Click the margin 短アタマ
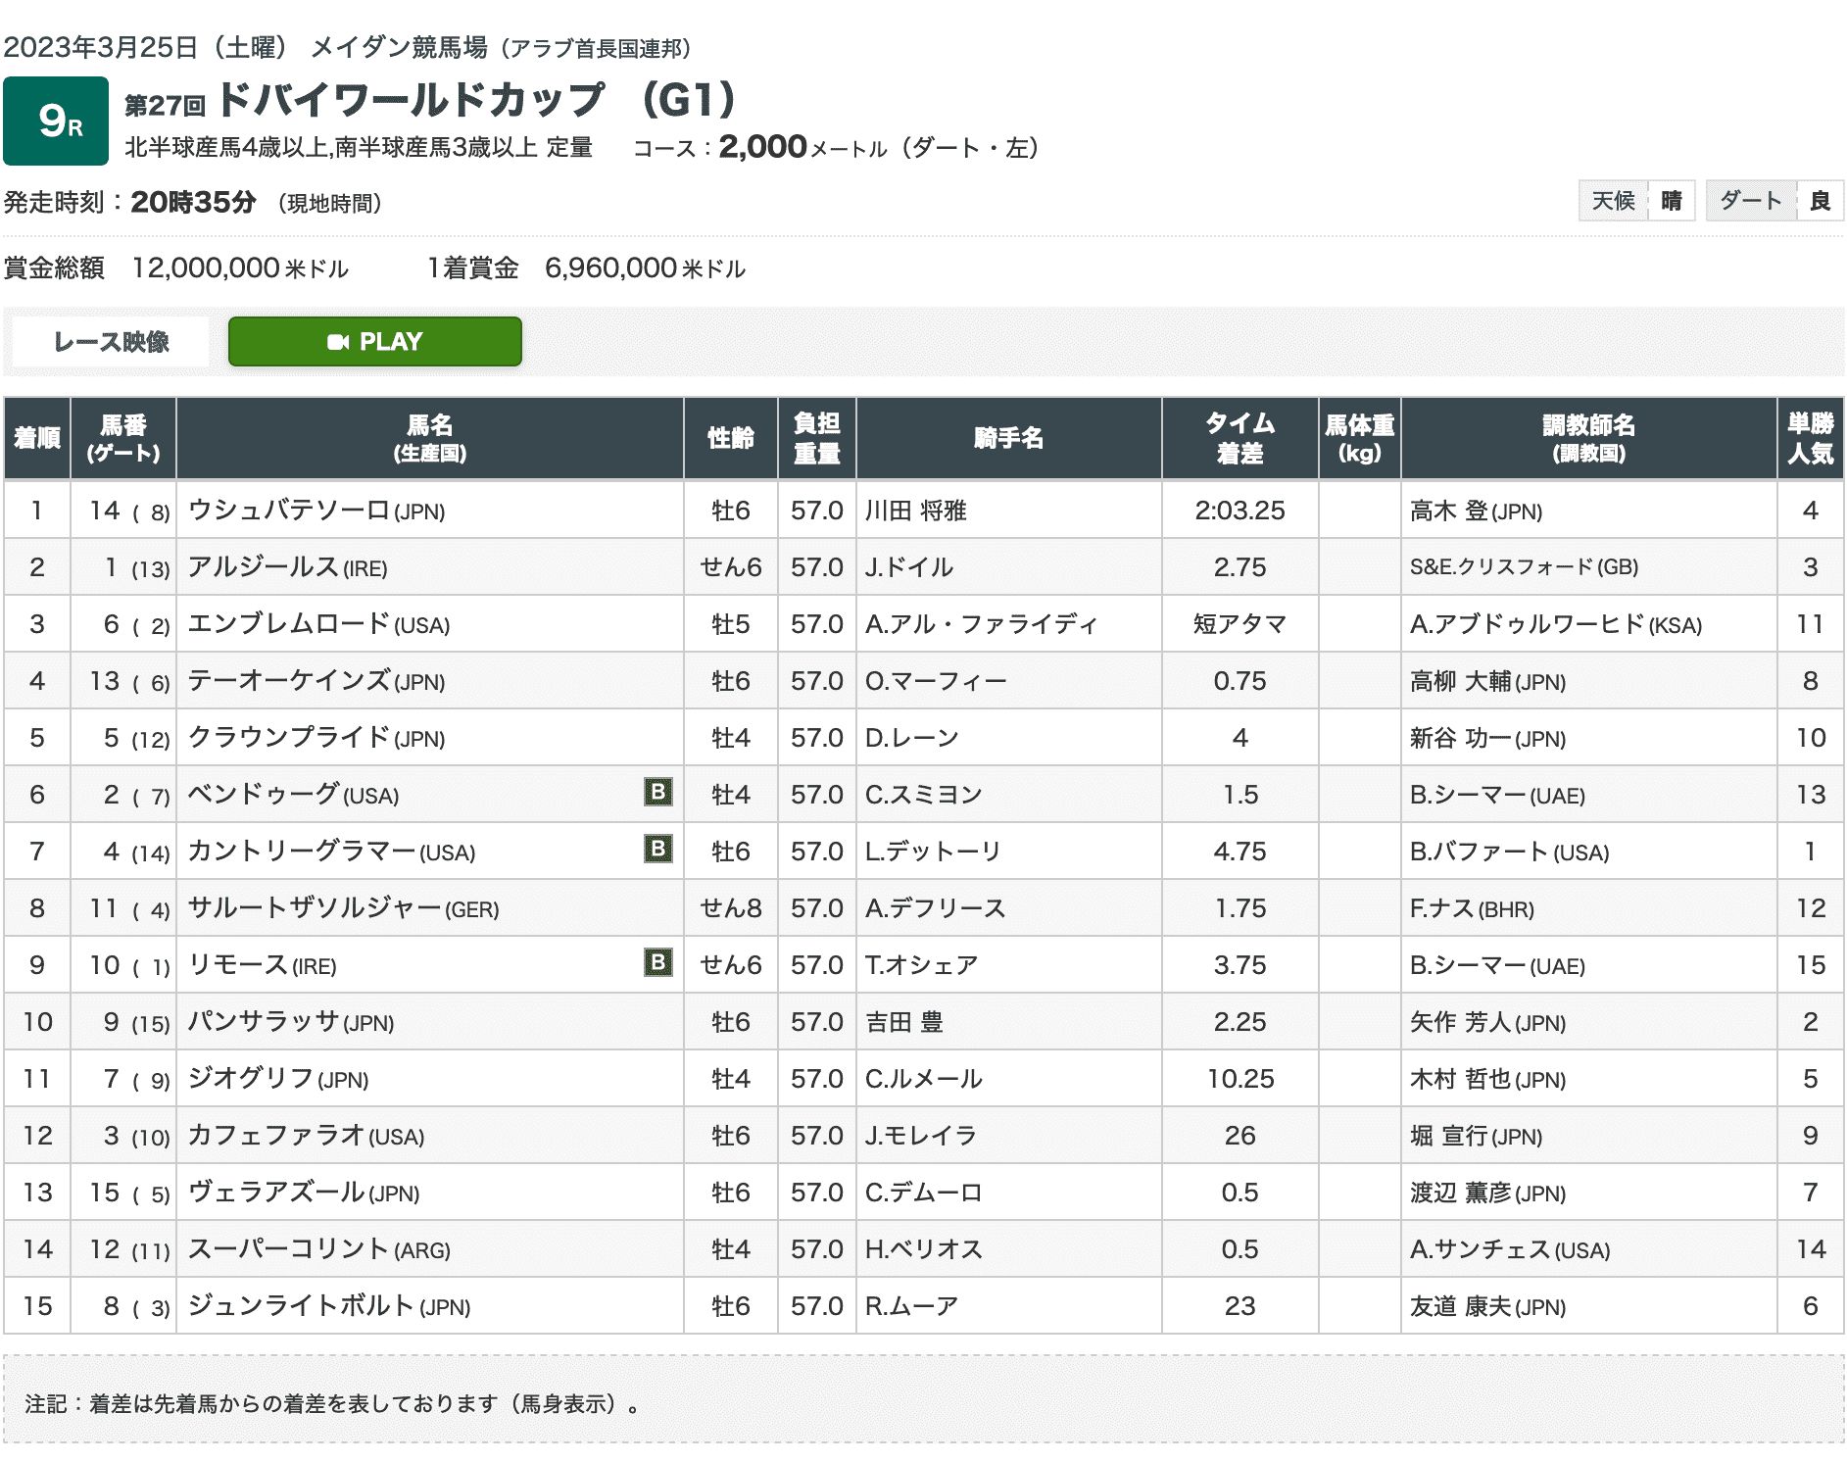 click(x=1240, y=624)
